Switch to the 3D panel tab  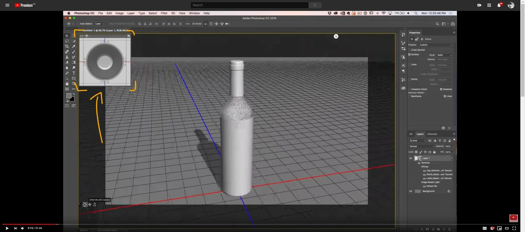click(x=411, y=134)
